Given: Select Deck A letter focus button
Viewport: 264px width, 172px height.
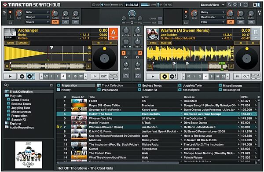Looking at the screenshot, I should click(x=113, y=32).
